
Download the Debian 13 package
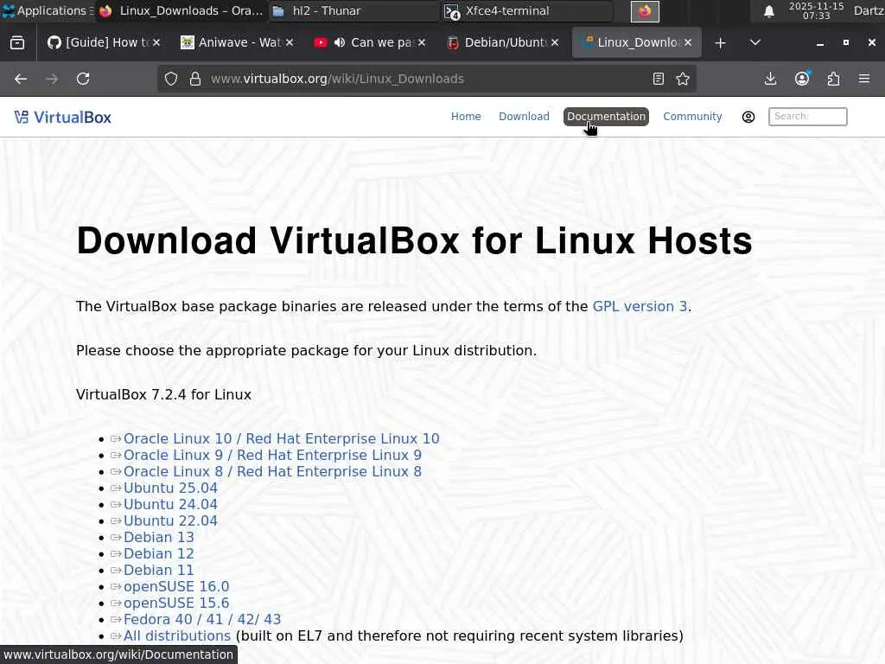click(x=159, y=537)
